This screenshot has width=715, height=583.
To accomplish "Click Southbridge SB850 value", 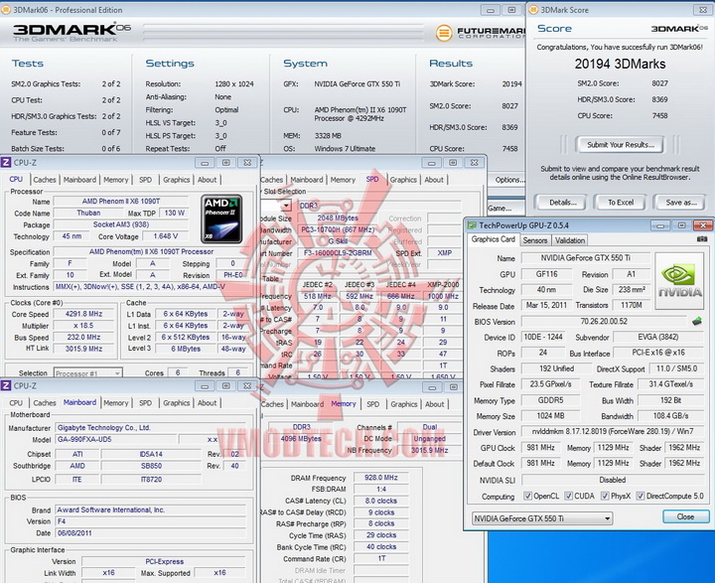I will pos(151,466).
